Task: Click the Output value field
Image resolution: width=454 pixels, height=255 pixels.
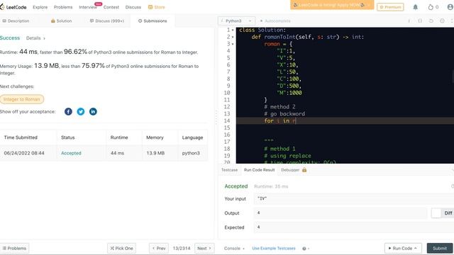Action: (340, 213)
